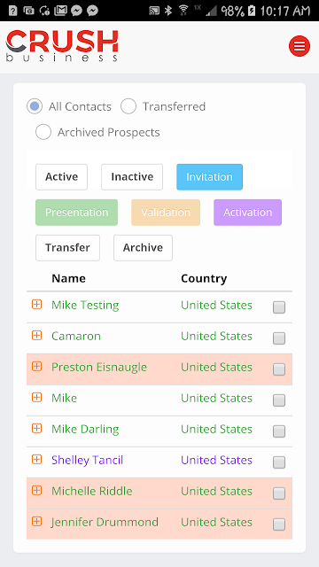Click plus icon beside Michelle Riddle
The height and width of the screenshot is (567, 319).
36,490
